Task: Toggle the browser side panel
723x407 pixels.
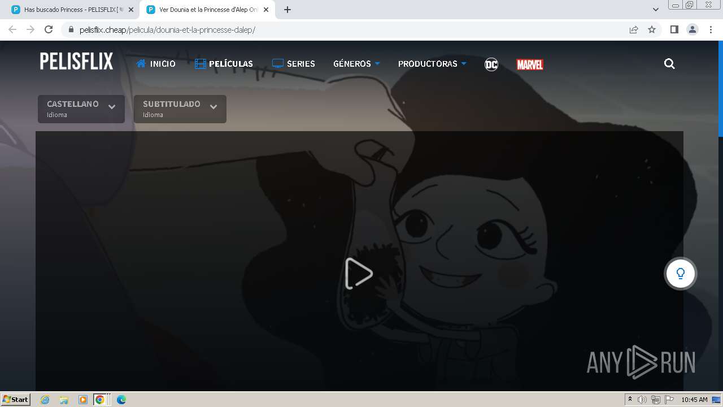Action: pos(674,29)
